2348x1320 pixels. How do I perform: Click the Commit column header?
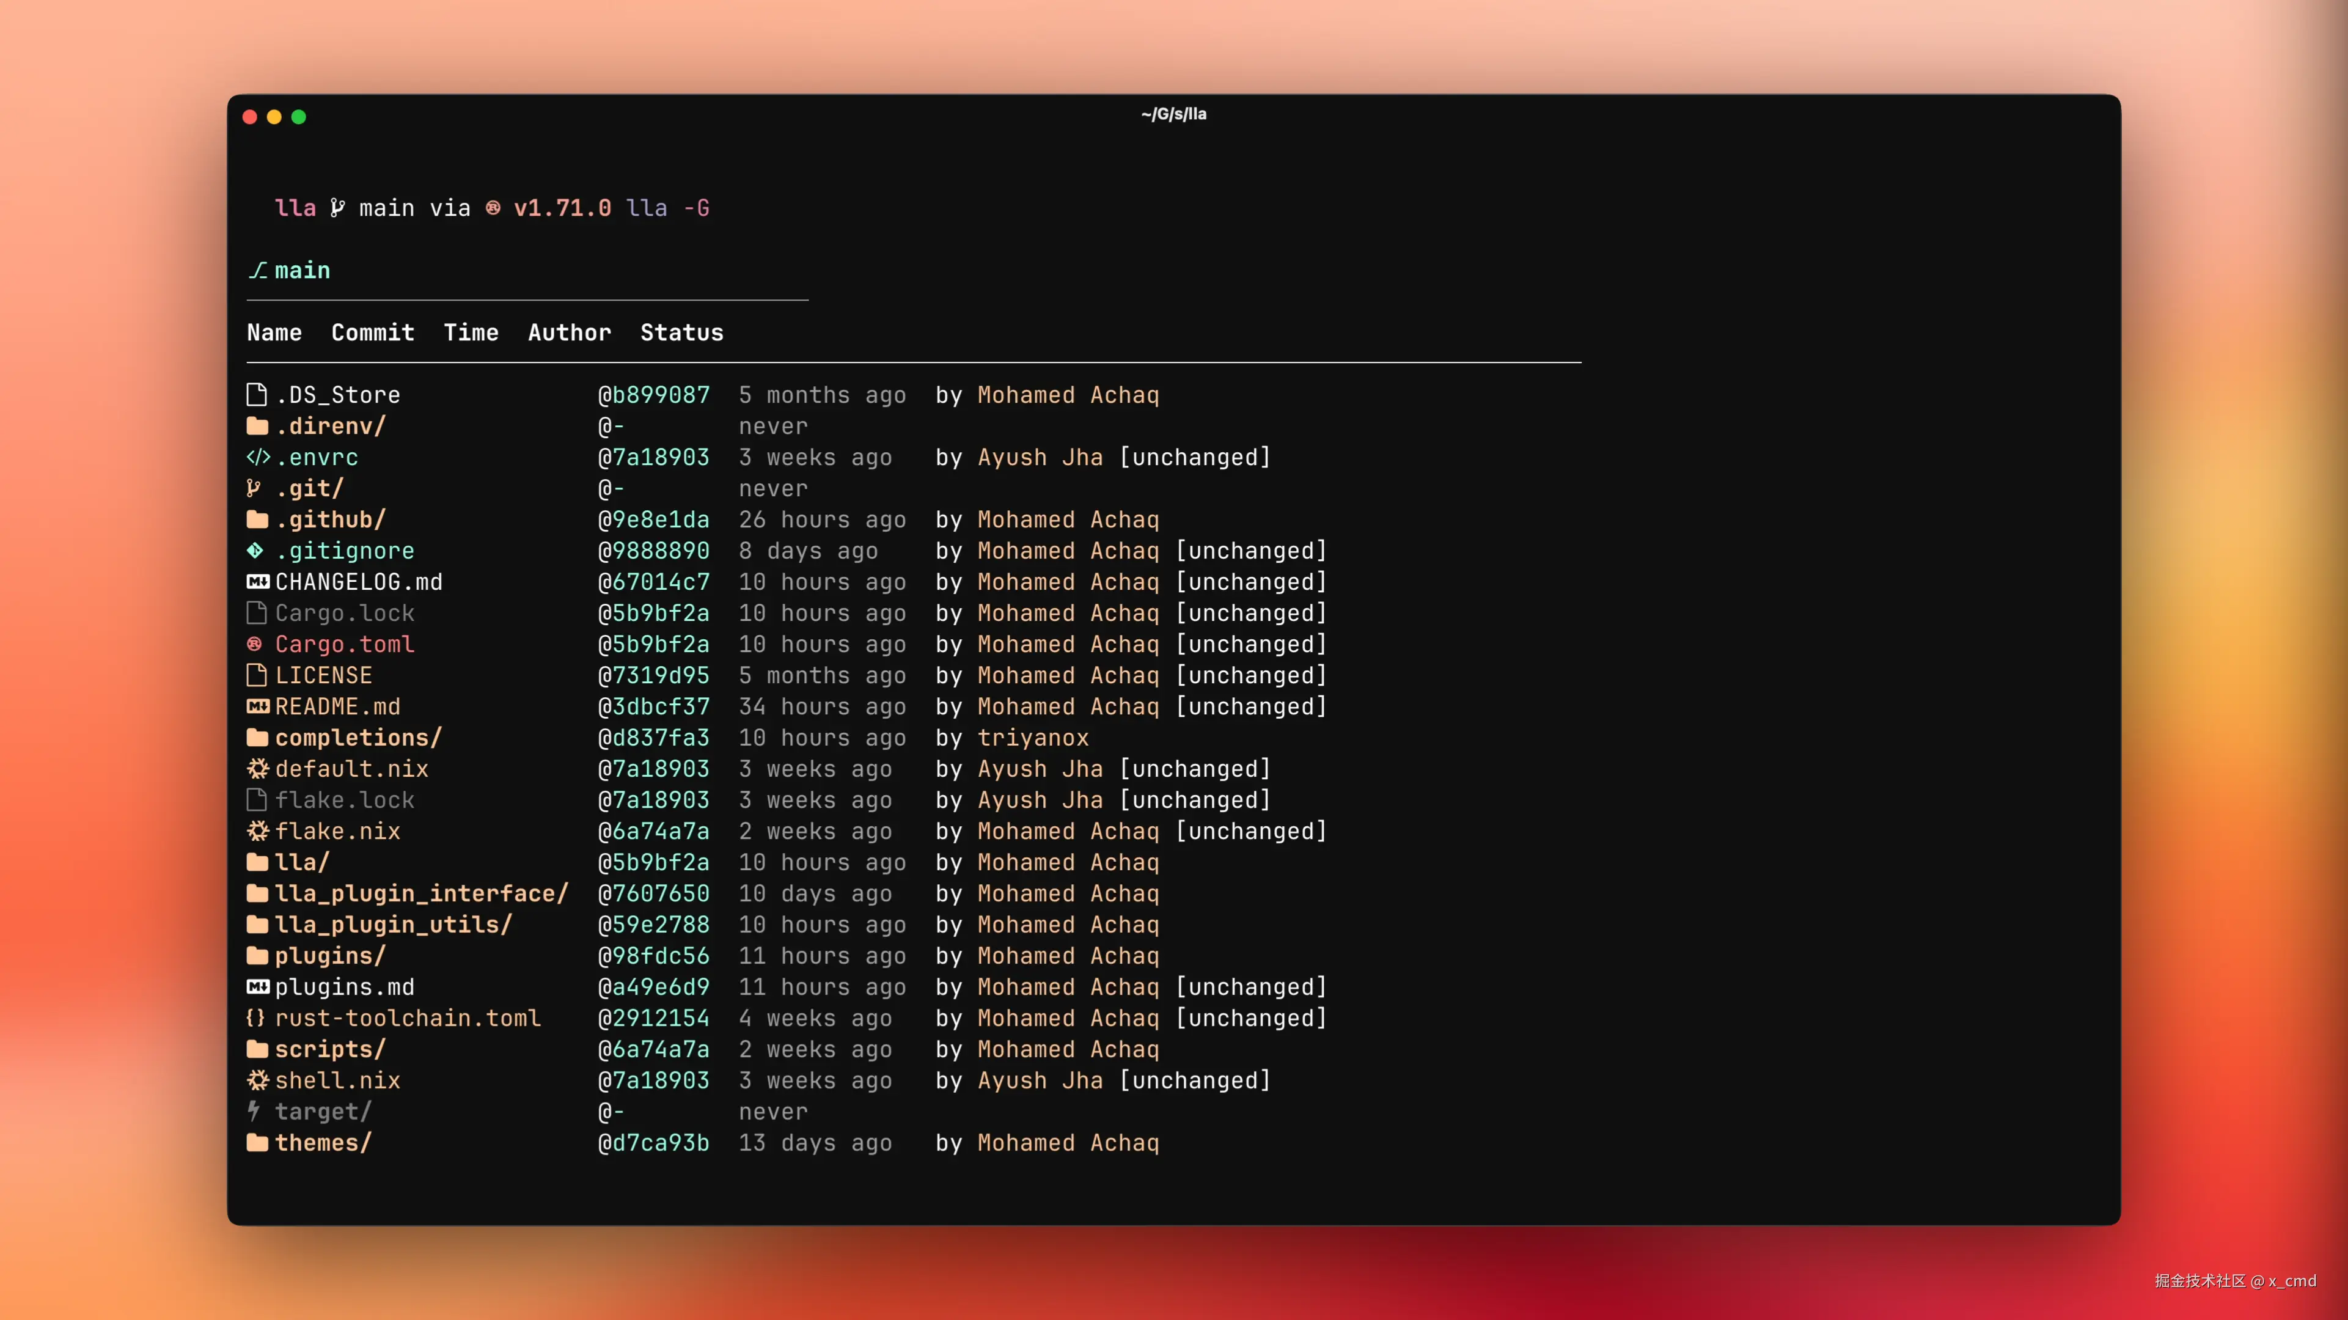(x=373, y=332)
